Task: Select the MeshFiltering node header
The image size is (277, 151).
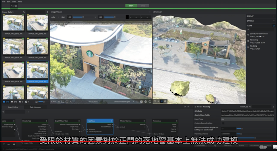Action: (x=132, y=121)
